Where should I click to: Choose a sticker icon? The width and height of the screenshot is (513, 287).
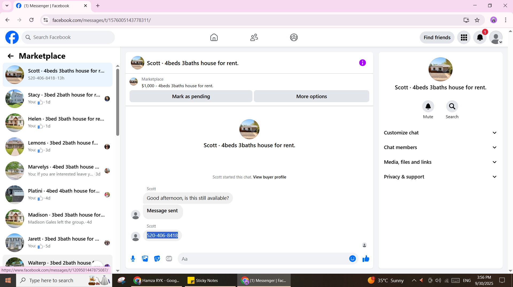coord(157,259)
